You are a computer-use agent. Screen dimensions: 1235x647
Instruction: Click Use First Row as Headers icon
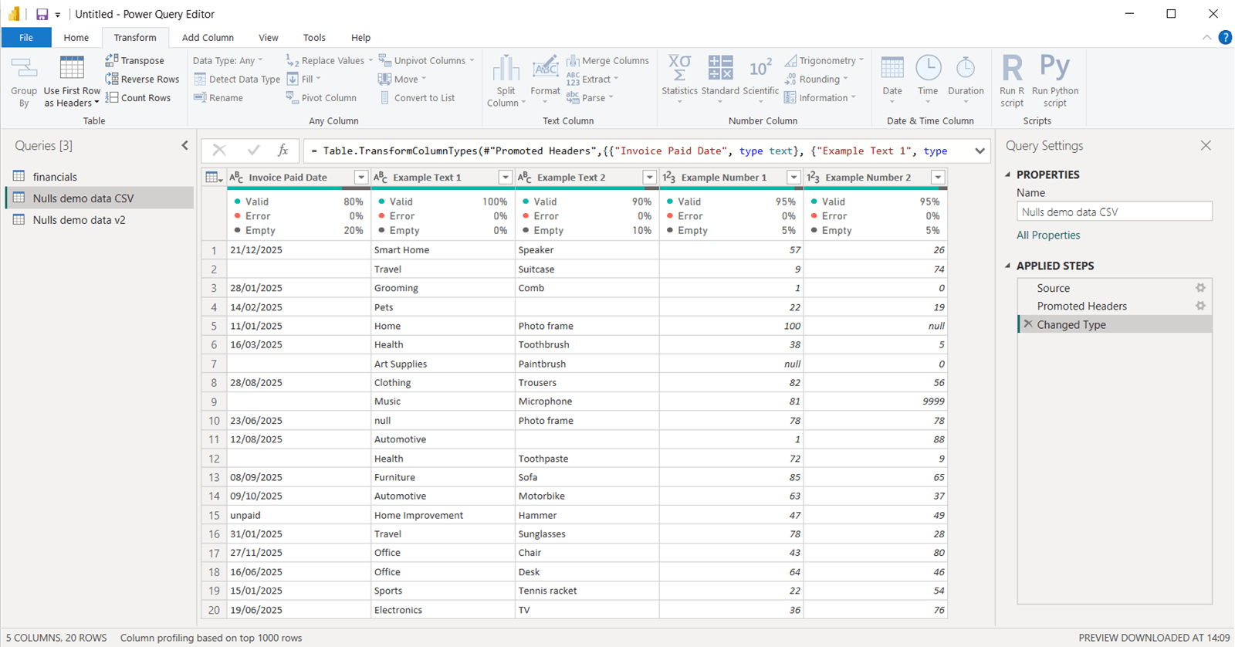pyautogui.click(x=72, y=69)
